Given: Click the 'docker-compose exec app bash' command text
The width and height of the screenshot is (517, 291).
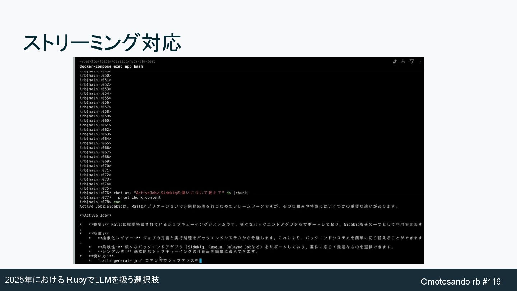Looking at the screenshot, I should coord(111,66).
